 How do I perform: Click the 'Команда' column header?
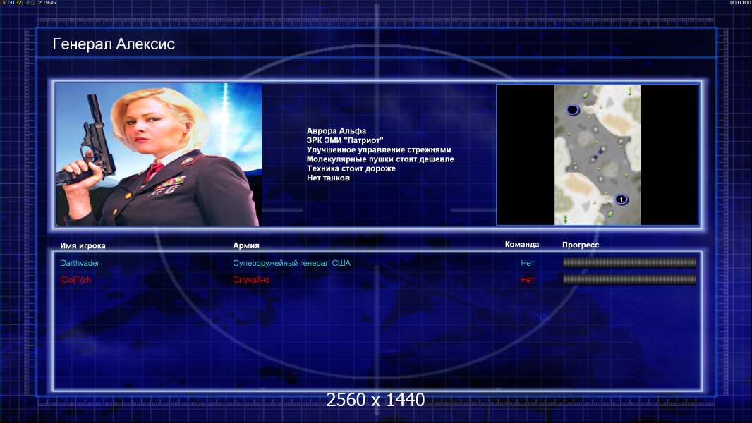click(x=522, y=245)
